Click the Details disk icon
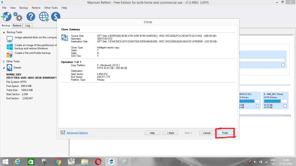296x166 pixels. point(10,68)
